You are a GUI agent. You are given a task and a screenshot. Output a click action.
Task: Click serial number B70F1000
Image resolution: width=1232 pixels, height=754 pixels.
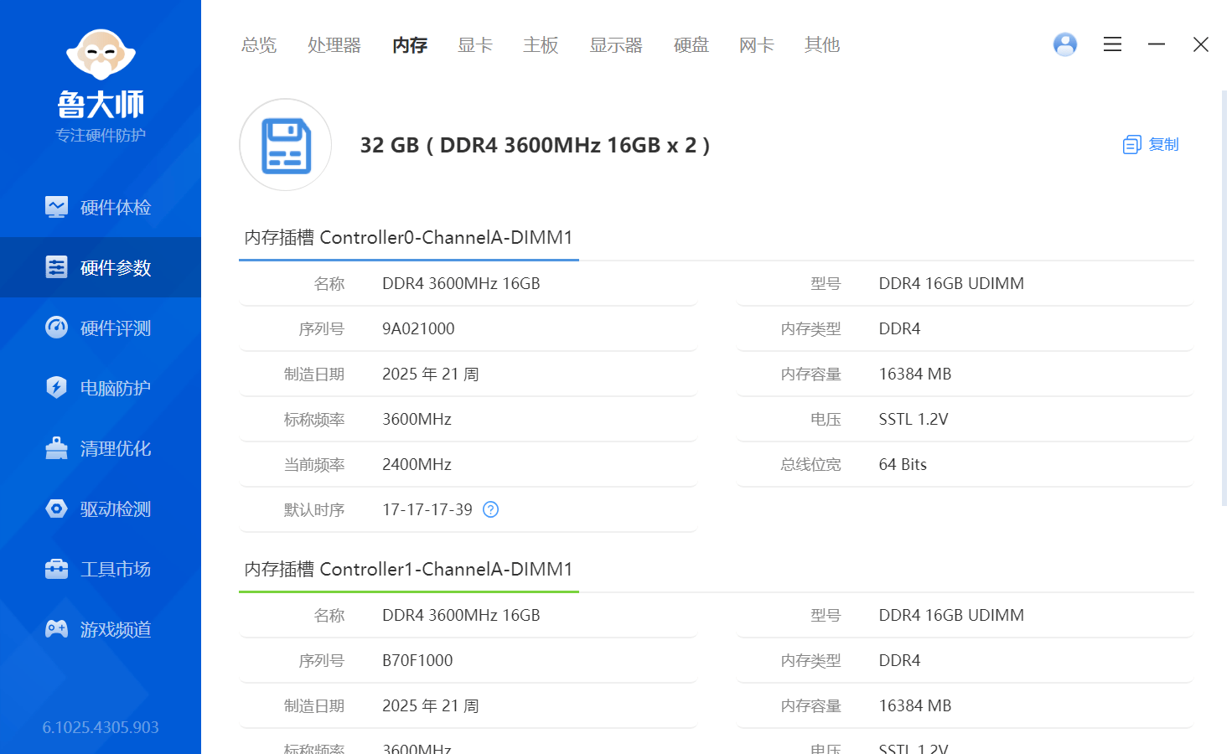point(417,660)
